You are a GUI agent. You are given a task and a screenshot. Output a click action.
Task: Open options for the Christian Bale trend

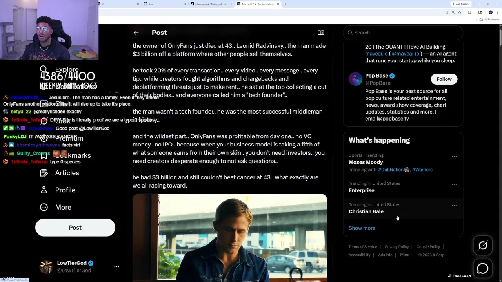click(454, 206)
